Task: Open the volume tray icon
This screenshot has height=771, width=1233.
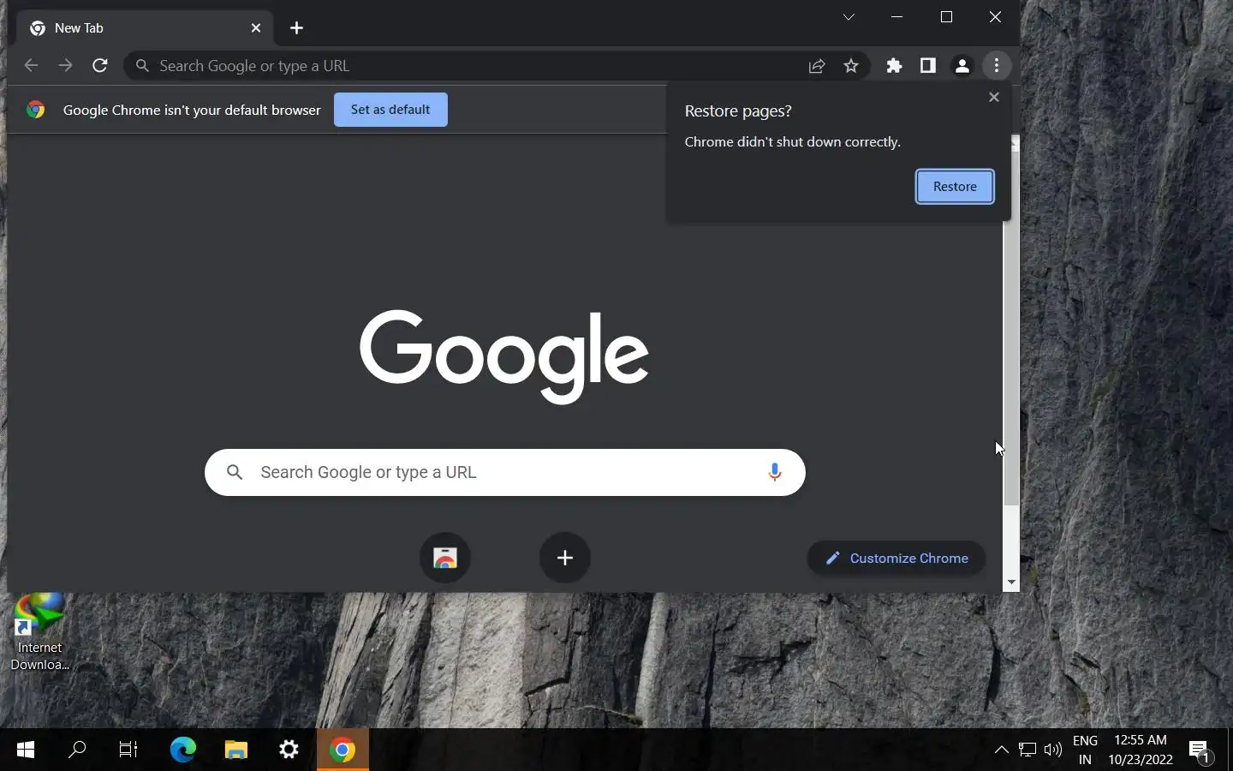Action: click(x=1053, y=750)
